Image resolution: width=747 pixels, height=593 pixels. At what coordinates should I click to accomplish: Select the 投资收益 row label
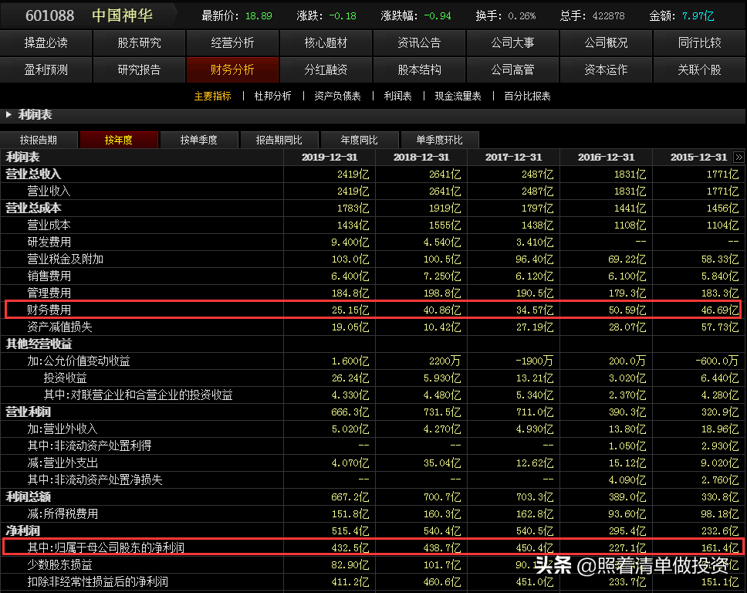tap(66, 378)
